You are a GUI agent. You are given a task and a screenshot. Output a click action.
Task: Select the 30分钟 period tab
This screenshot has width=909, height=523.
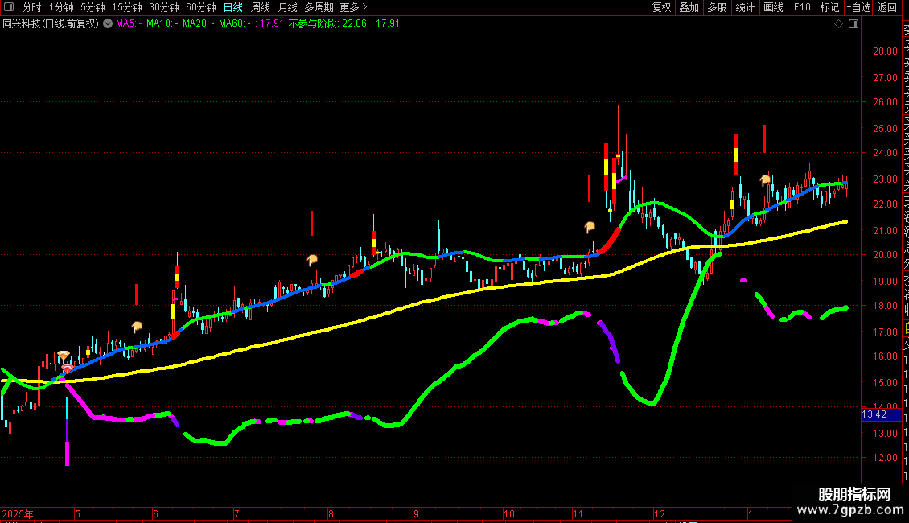coord(164,7)
